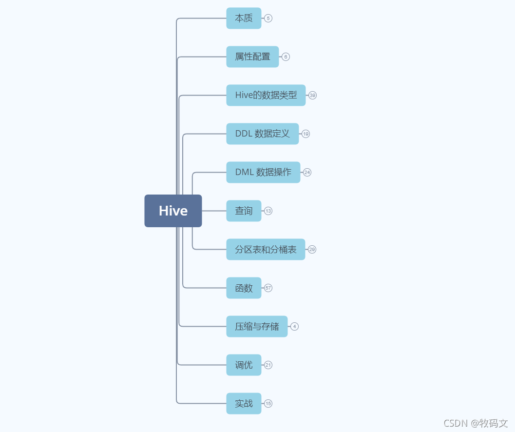Select the 分区表和分桶表 node

[x=266, y=249]
